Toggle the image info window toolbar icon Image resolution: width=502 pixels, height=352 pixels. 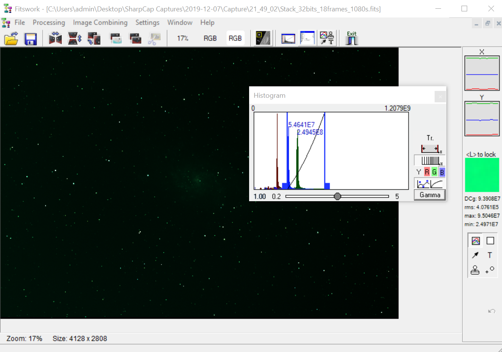click(x=307, y=38)
